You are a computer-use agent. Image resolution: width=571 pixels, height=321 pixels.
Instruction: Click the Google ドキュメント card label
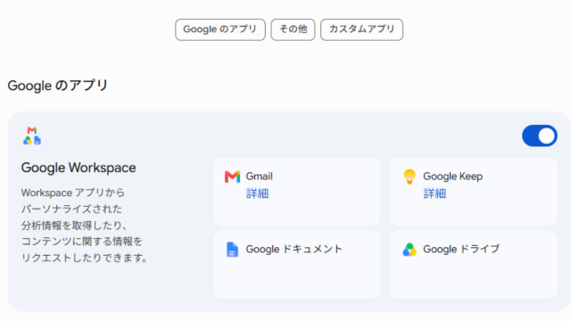[294, 249]
